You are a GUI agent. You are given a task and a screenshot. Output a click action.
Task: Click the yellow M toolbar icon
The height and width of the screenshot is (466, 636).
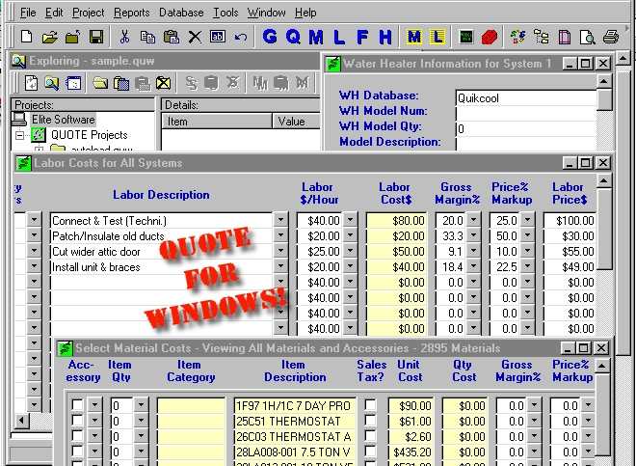(x=414, y=38)
